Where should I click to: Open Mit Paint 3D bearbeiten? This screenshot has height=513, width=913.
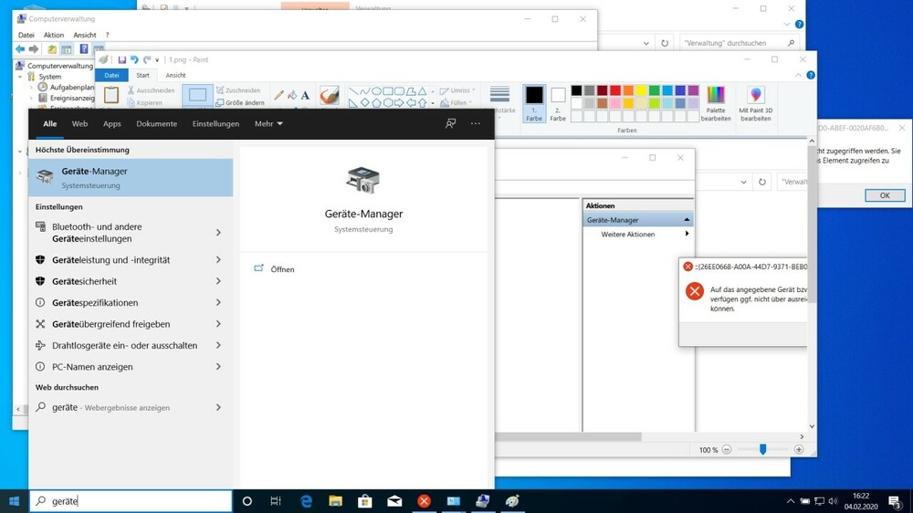[x=756, y=104]
